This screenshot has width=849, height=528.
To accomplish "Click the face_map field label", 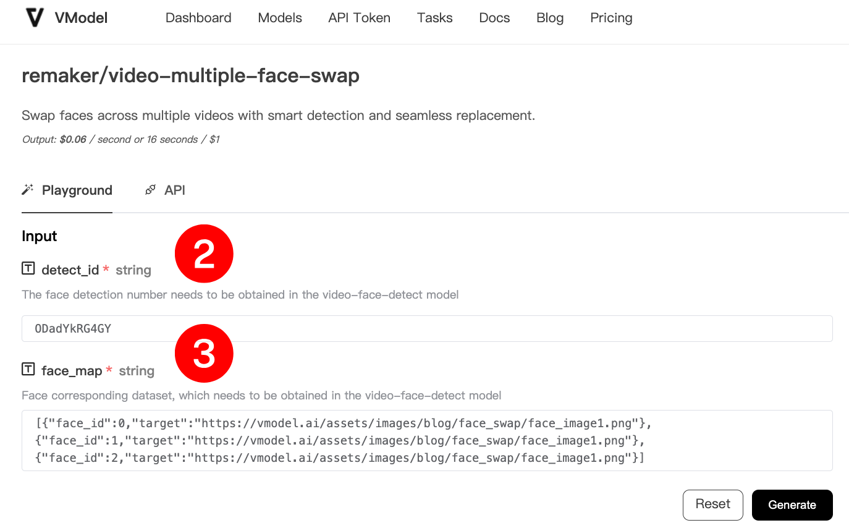I will [x=72, y=371].
